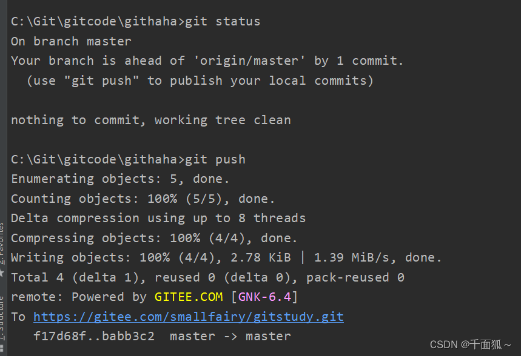Click the 'Enumerating objects: 5, done.' line
Image resolution: width=521 pixels, height=356 pixels.
pyautogui.click(x=120, y=179)
